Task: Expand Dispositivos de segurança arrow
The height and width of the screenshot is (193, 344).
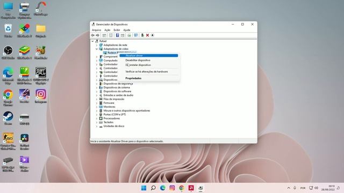Action: pos(97,84)
